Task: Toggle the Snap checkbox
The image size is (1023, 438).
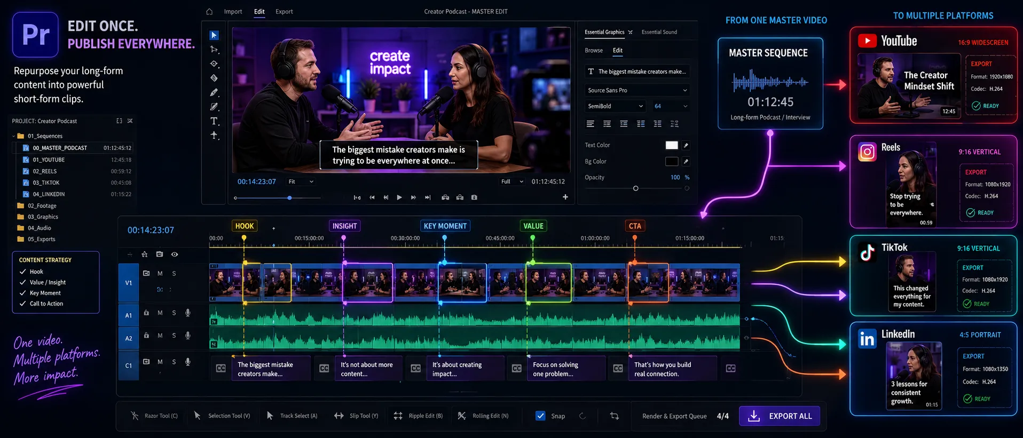Action: (x=540, y=416)
